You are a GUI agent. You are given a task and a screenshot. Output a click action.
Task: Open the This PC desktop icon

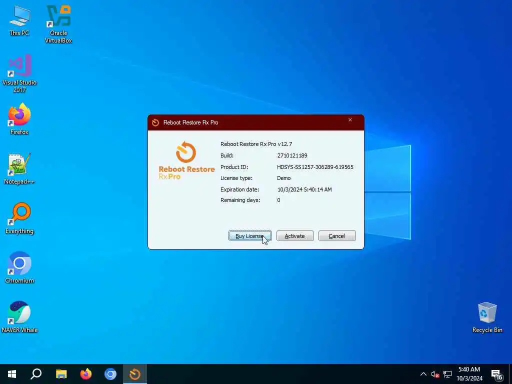click(19, 20)
